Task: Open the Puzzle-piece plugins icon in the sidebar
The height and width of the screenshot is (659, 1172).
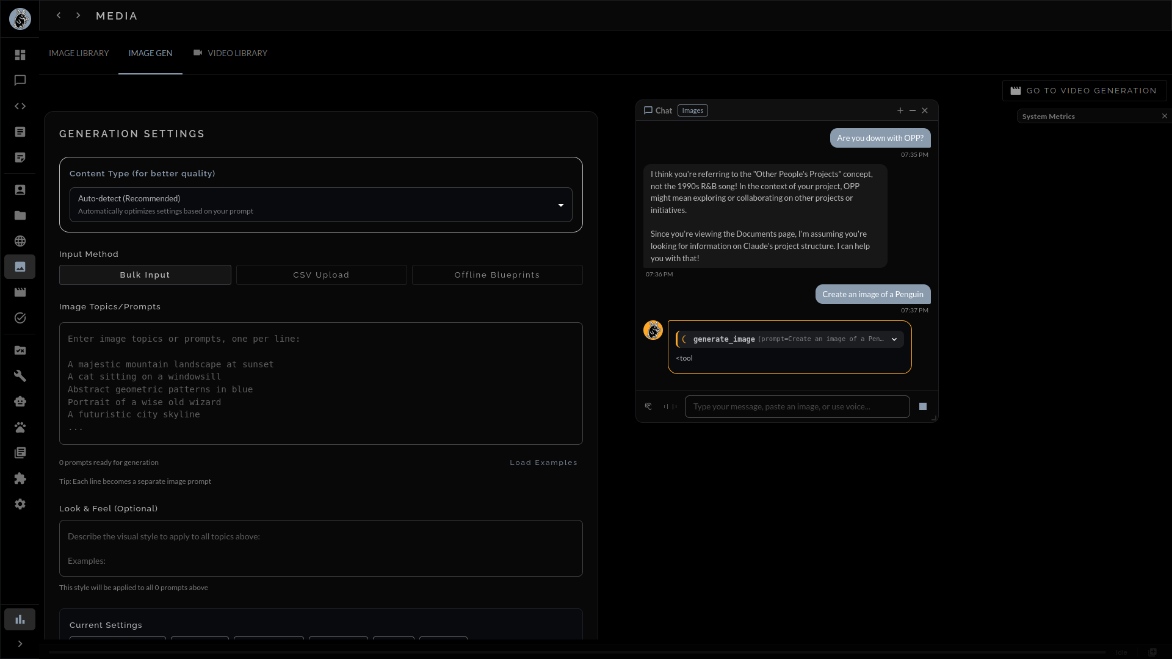Action: (x=20, y=478)
